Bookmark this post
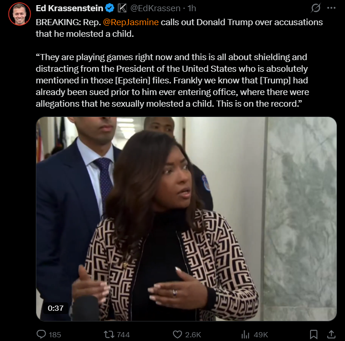The image size is (345, 341). coord(313,334)
